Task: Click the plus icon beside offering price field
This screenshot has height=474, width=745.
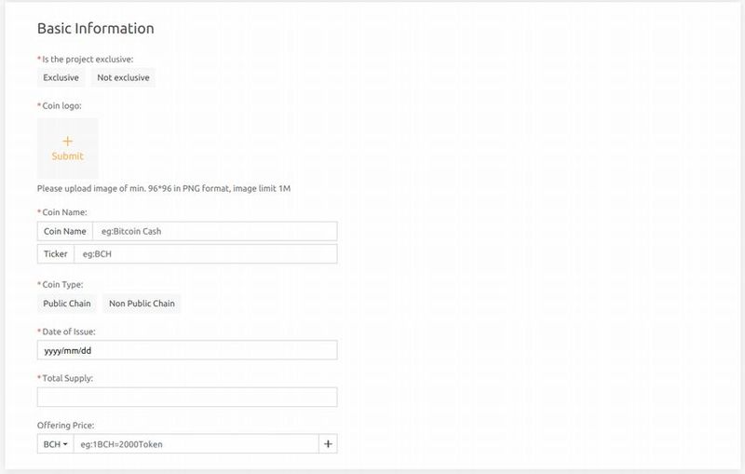Action: (x=328, y=444)
